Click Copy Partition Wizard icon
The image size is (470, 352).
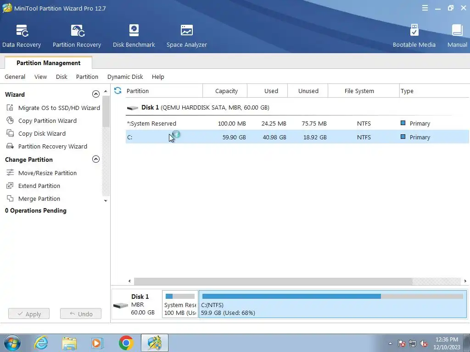click(10, 121)
